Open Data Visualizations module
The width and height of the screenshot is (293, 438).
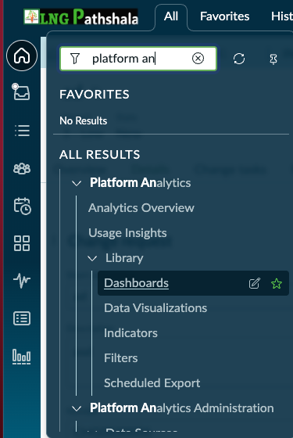point(155,308)
